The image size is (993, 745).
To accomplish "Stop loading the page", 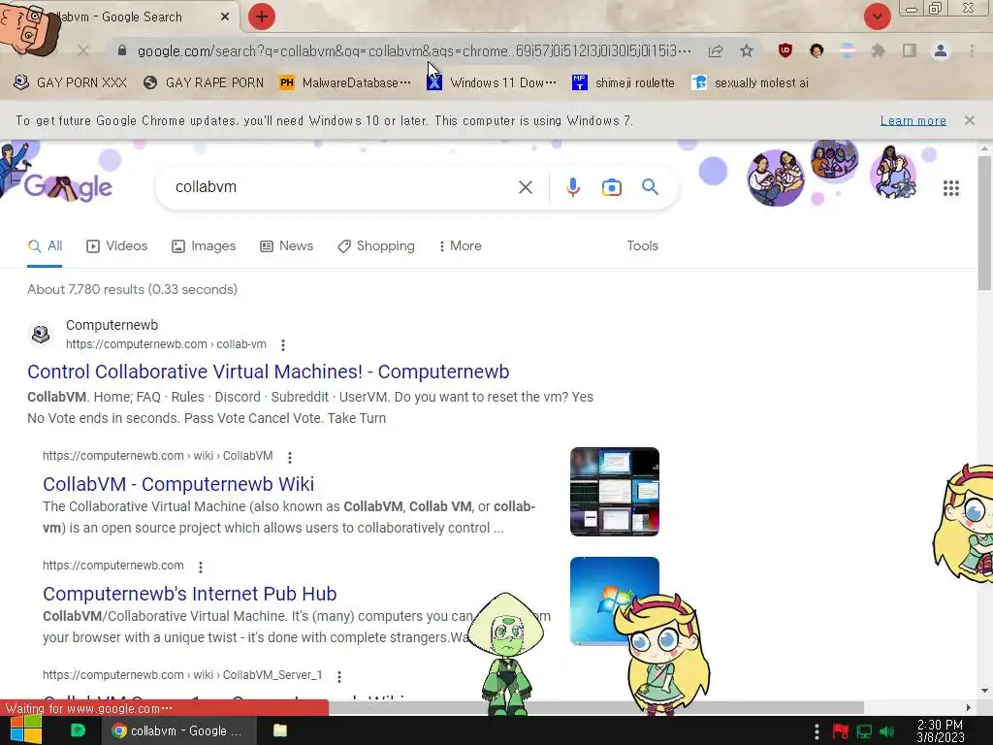I will 83,50.
